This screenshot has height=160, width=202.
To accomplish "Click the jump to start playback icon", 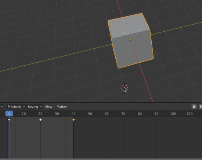I will 201,107.
